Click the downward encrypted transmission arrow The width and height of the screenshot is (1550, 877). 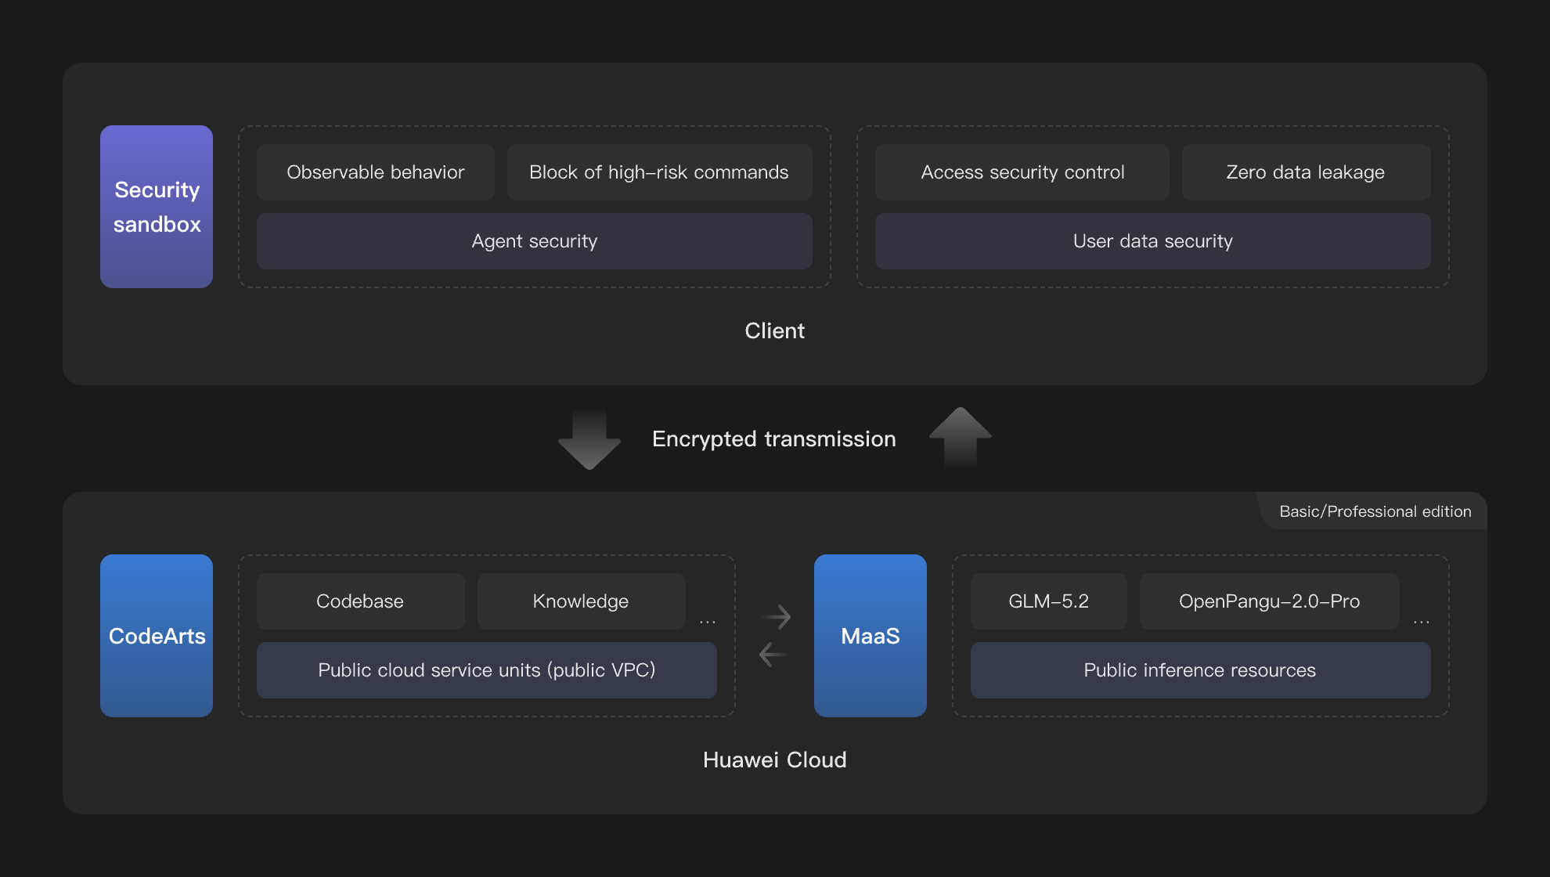pos(589,438)
